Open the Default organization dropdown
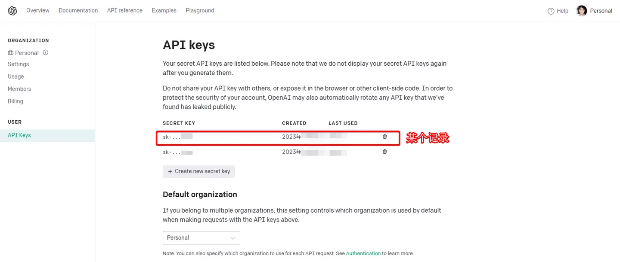 tap(201, 238)
